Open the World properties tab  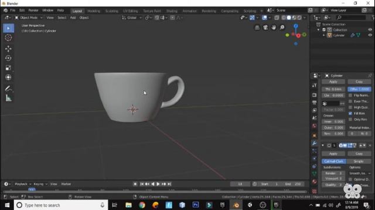[x=315, y=126]
